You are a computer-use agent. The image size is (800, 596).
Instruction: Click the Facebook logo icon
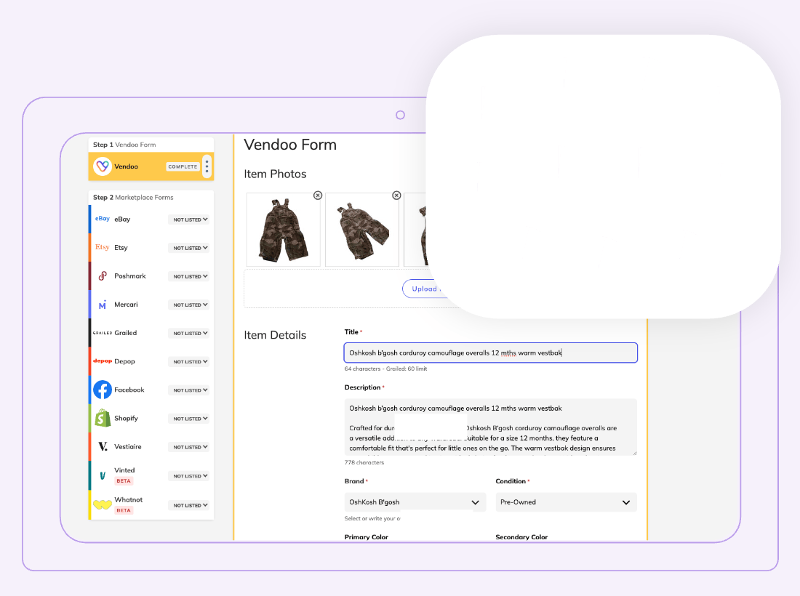tap(103, 390)
